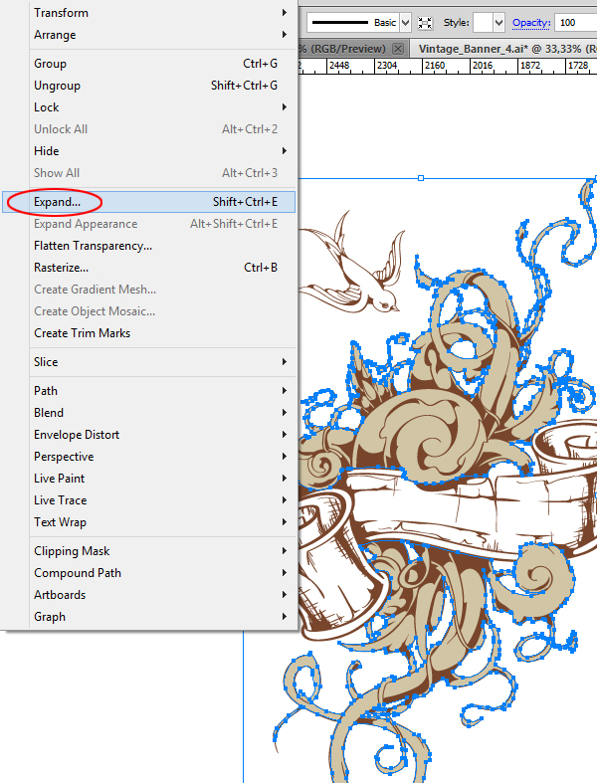597x783 pixels.
Task: Open the Perspective submenu
Action: pos(148,457)
